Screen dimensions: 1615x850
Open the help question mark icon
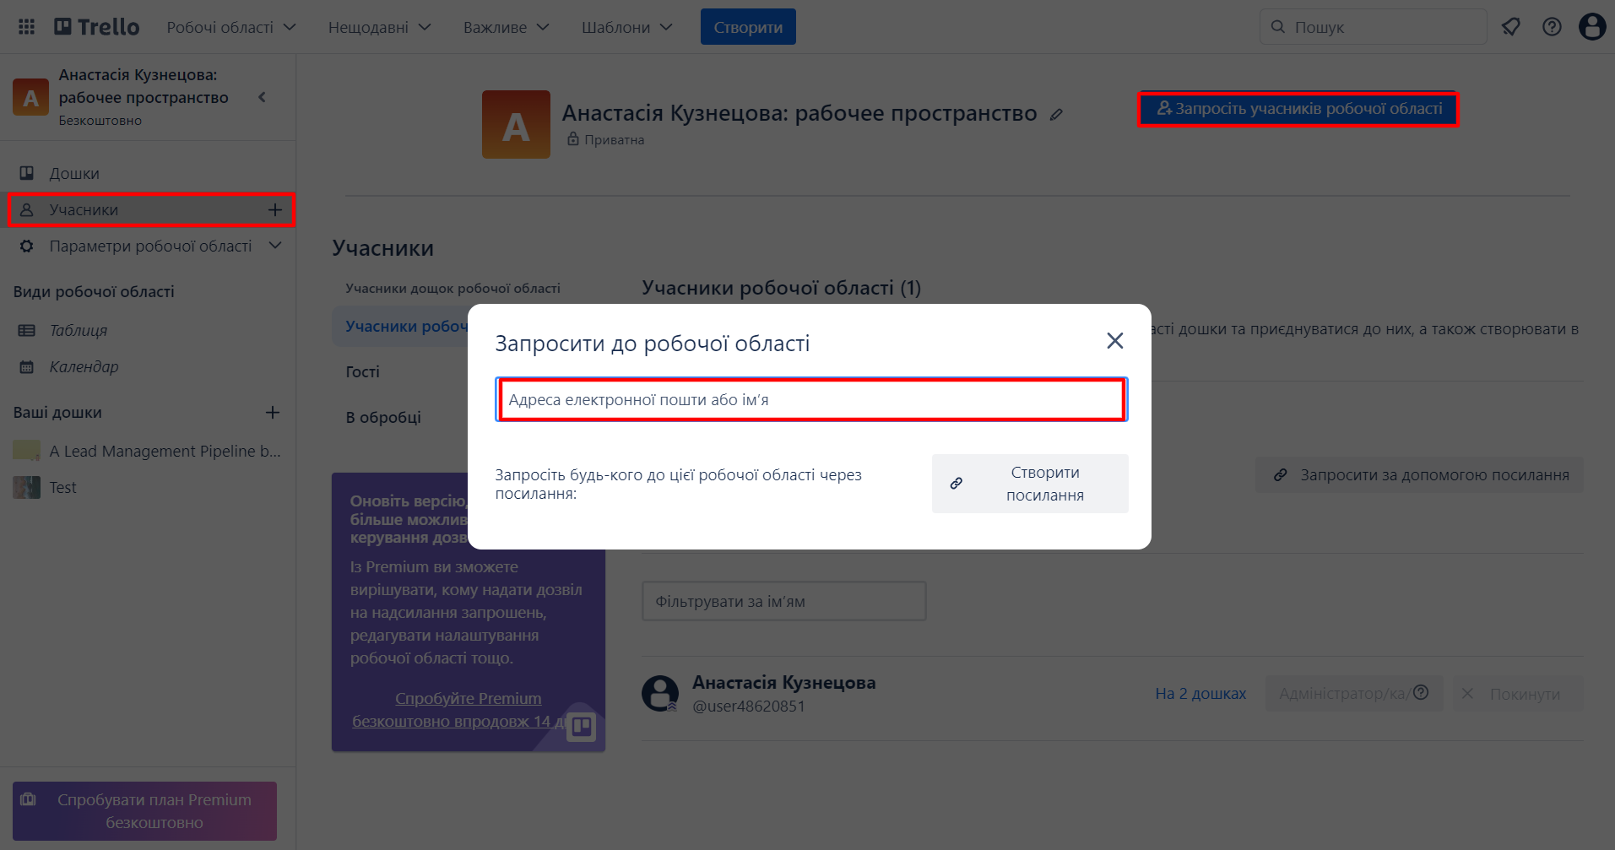click(x=1551, y=26)
